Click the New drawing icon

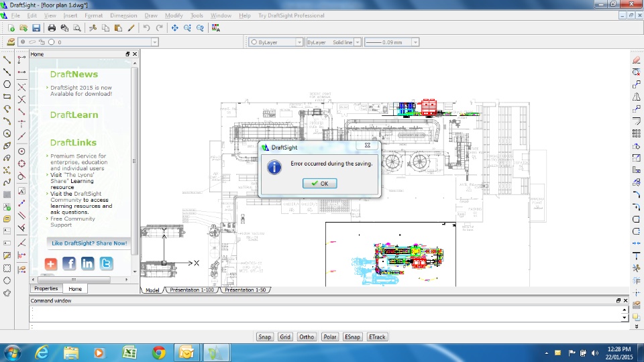[11, 28]
